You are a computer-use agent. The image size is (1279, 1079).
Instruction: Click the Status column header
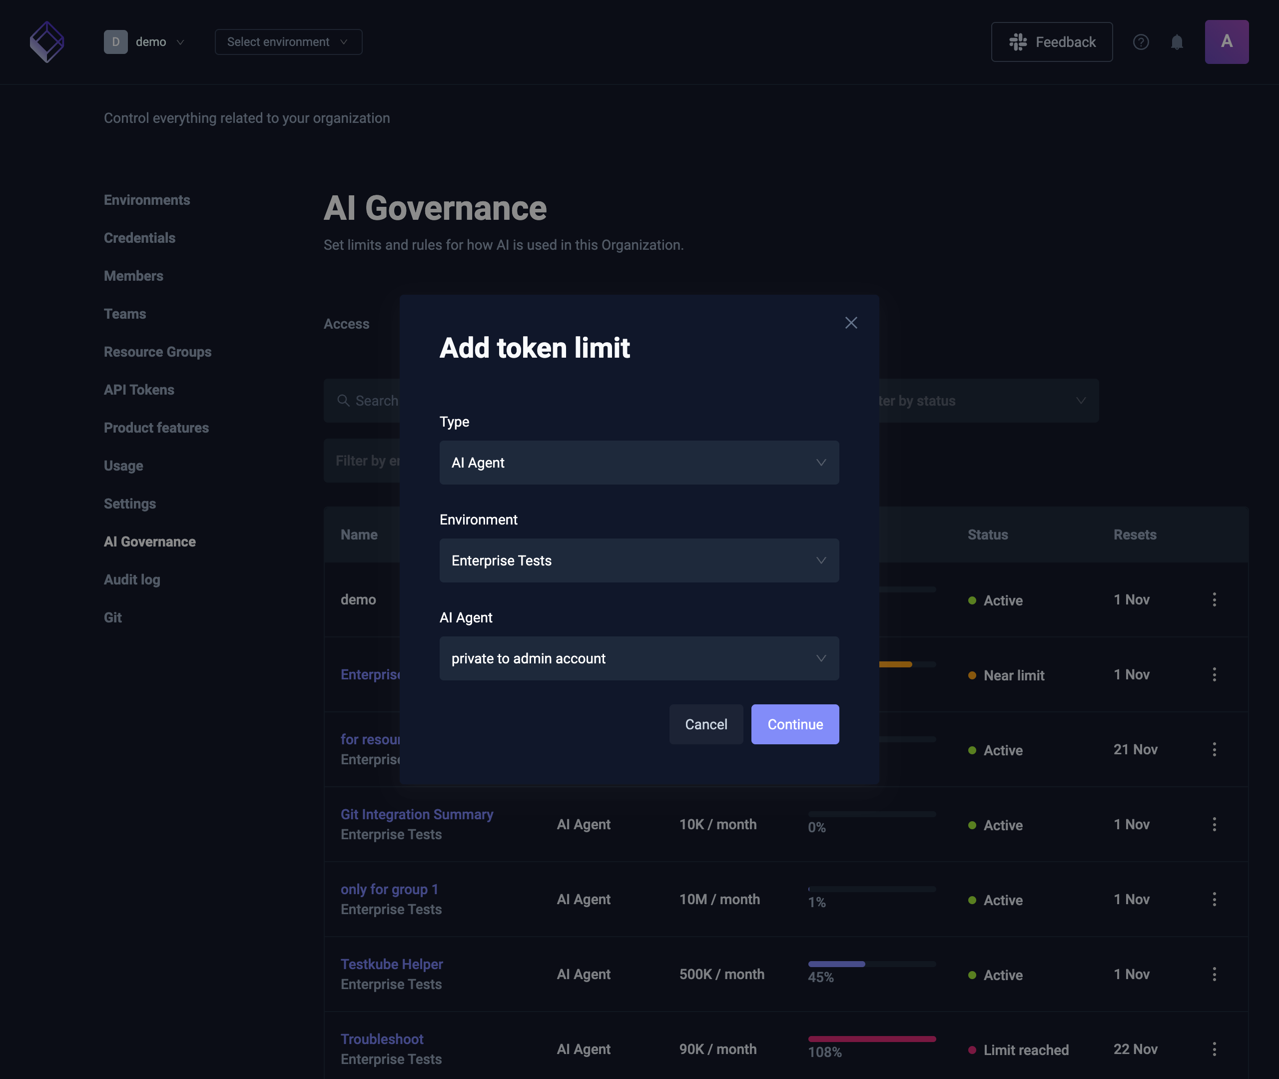coord(987,535)
